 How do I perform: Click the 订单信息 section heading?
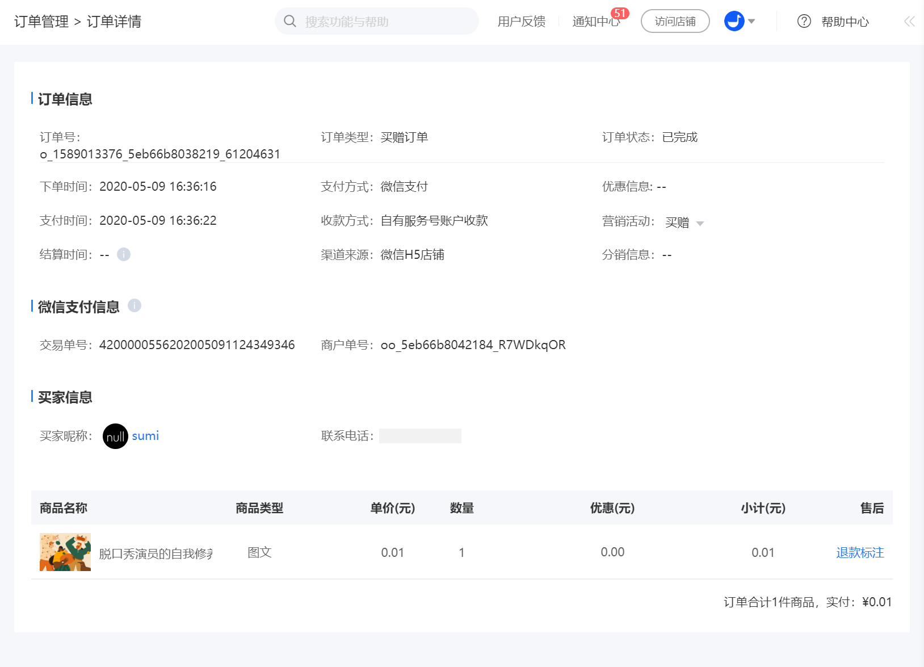[x=65, y=99]
